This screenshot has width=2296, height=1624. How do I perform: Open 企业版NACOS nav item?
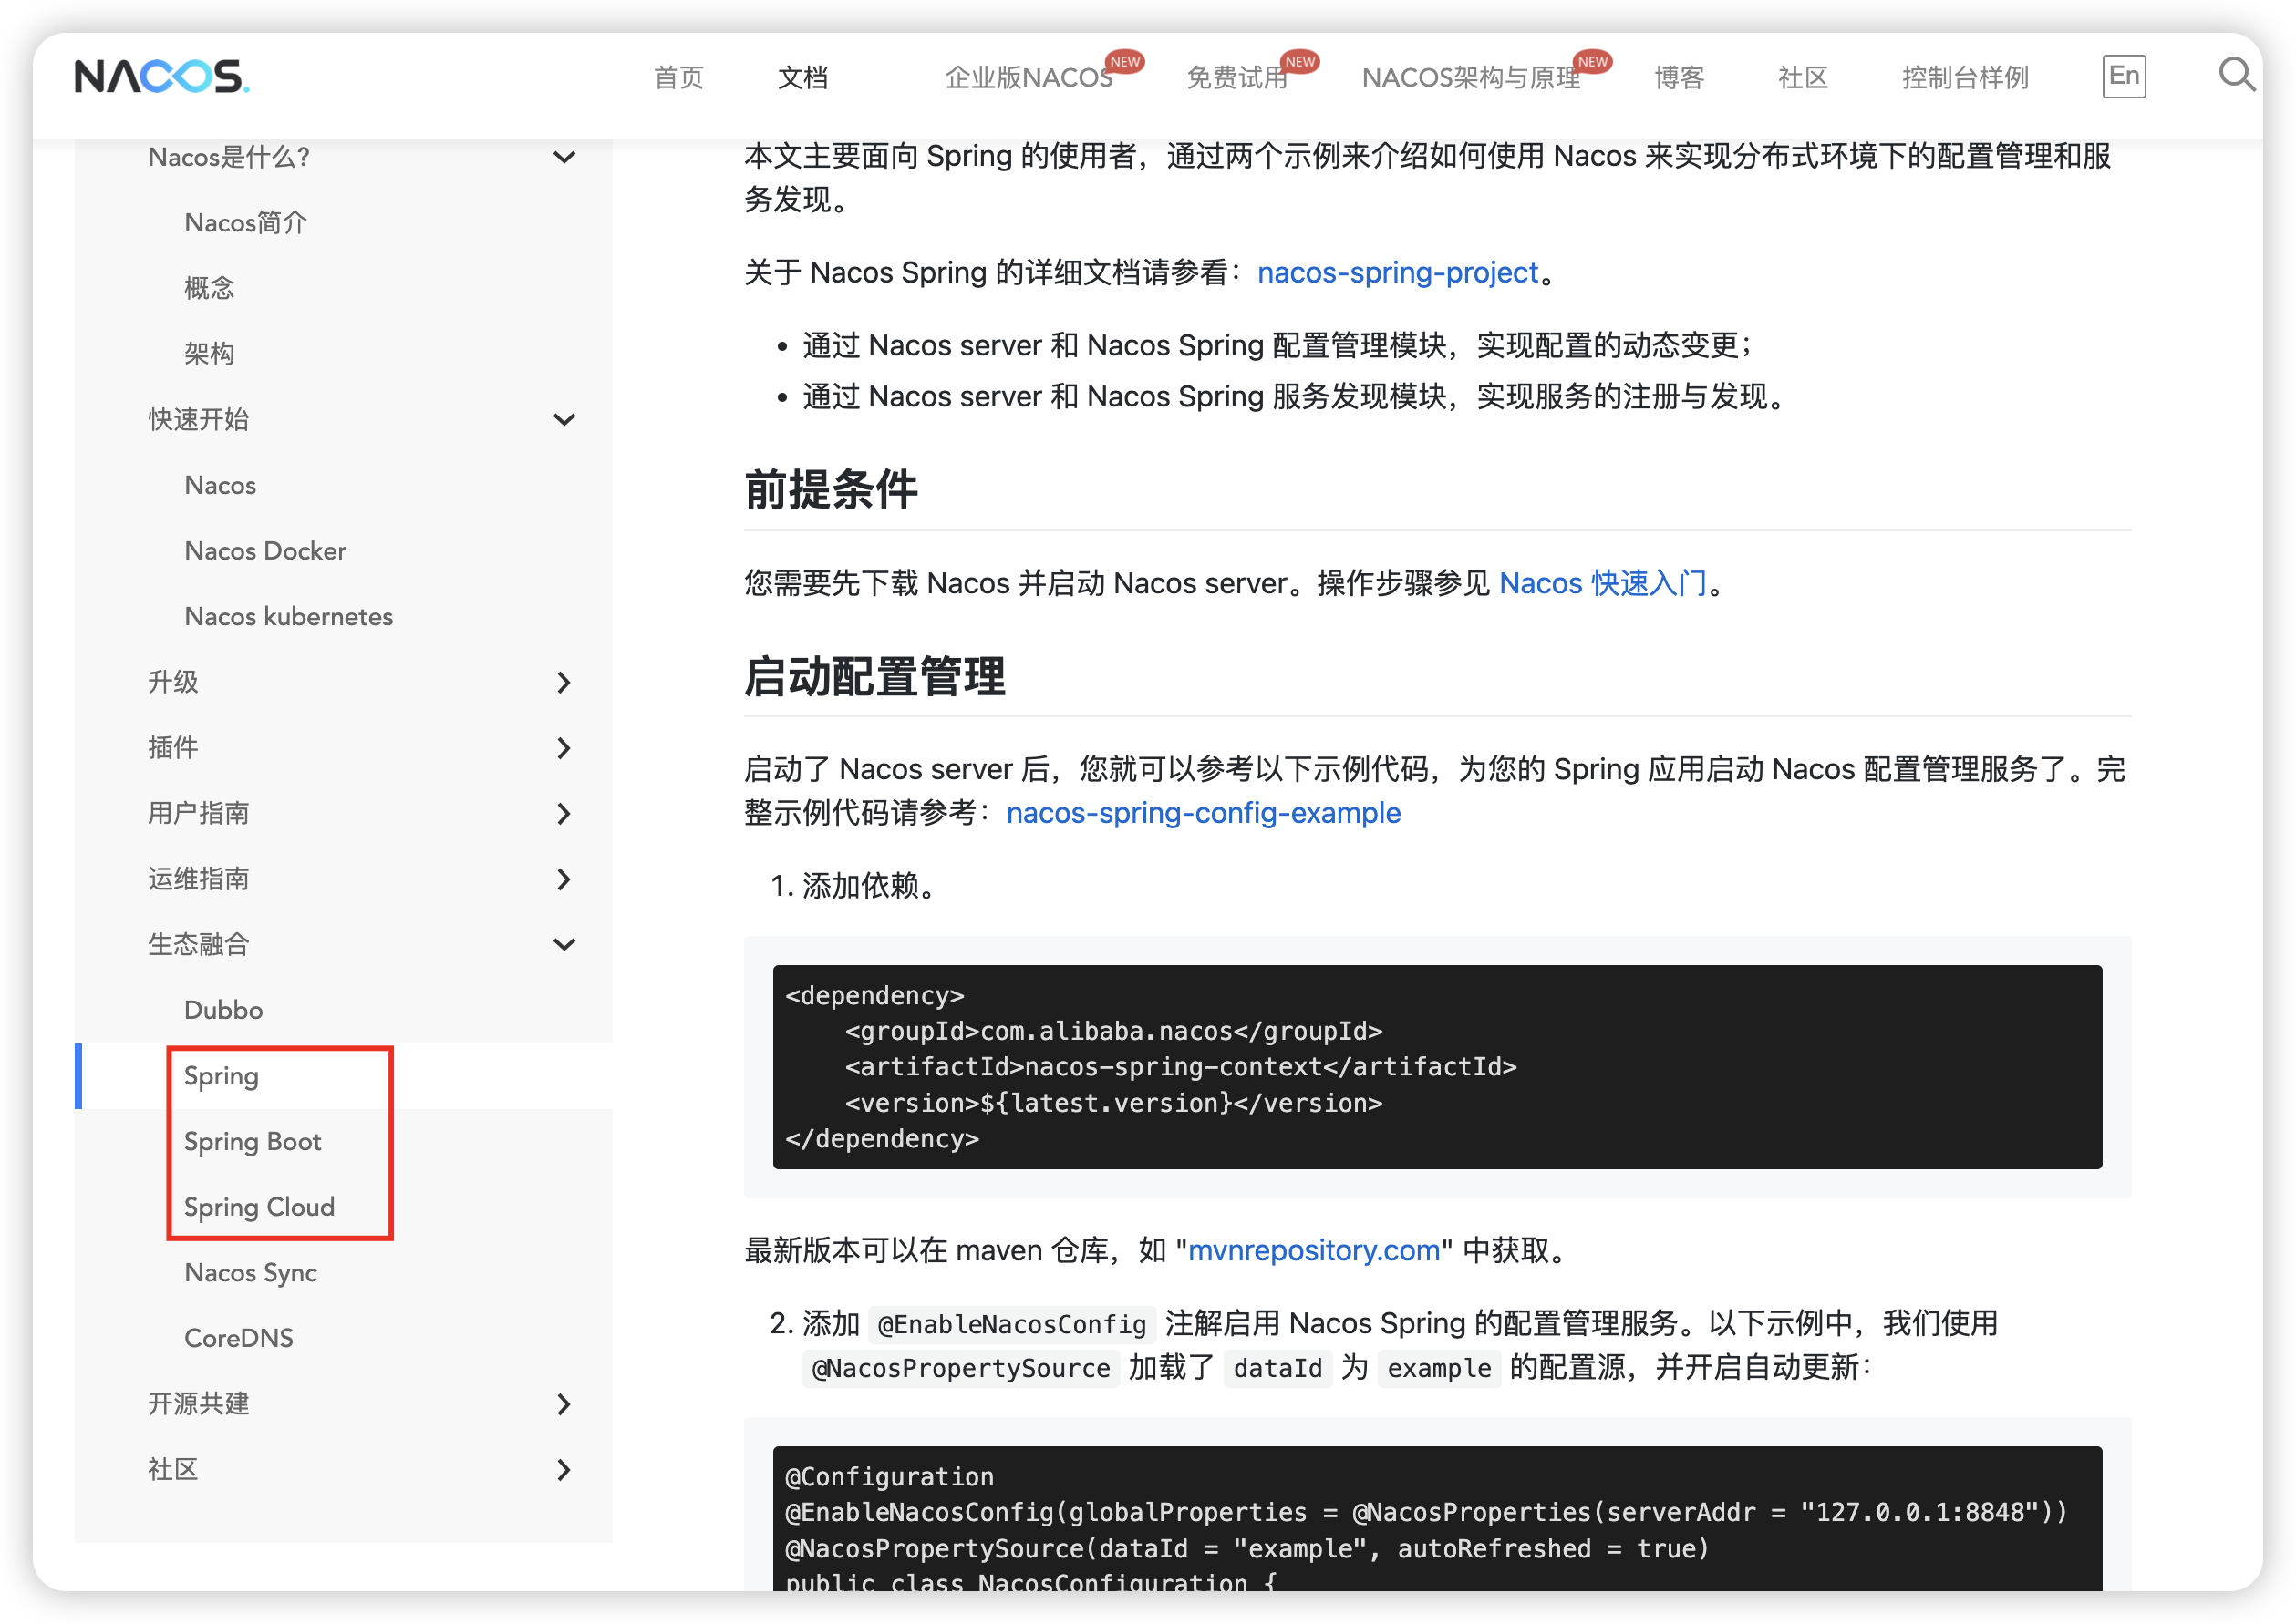[x=1029, y=77]
